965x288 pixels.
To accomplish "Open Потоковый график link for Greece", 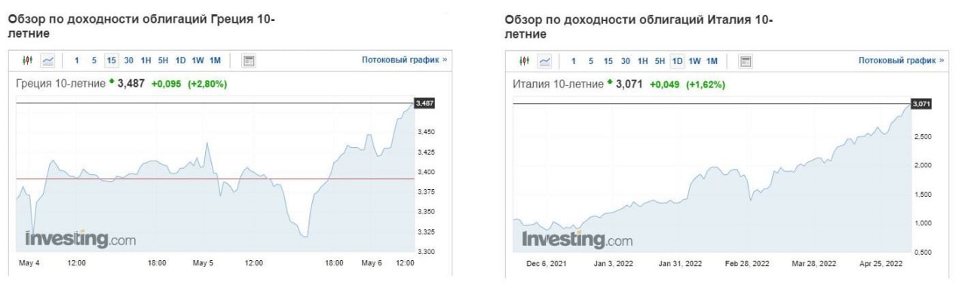I will click(405, 60).
